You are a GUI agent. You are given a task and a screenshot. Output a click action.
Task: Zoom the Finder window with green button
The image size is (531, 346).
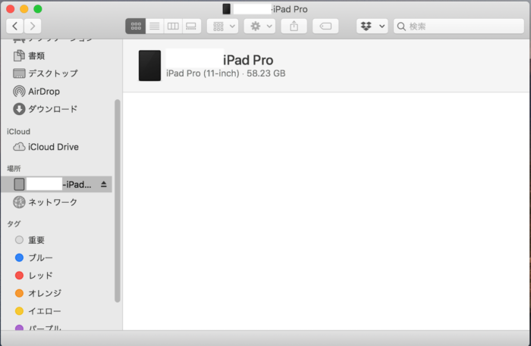click(38, 9)
